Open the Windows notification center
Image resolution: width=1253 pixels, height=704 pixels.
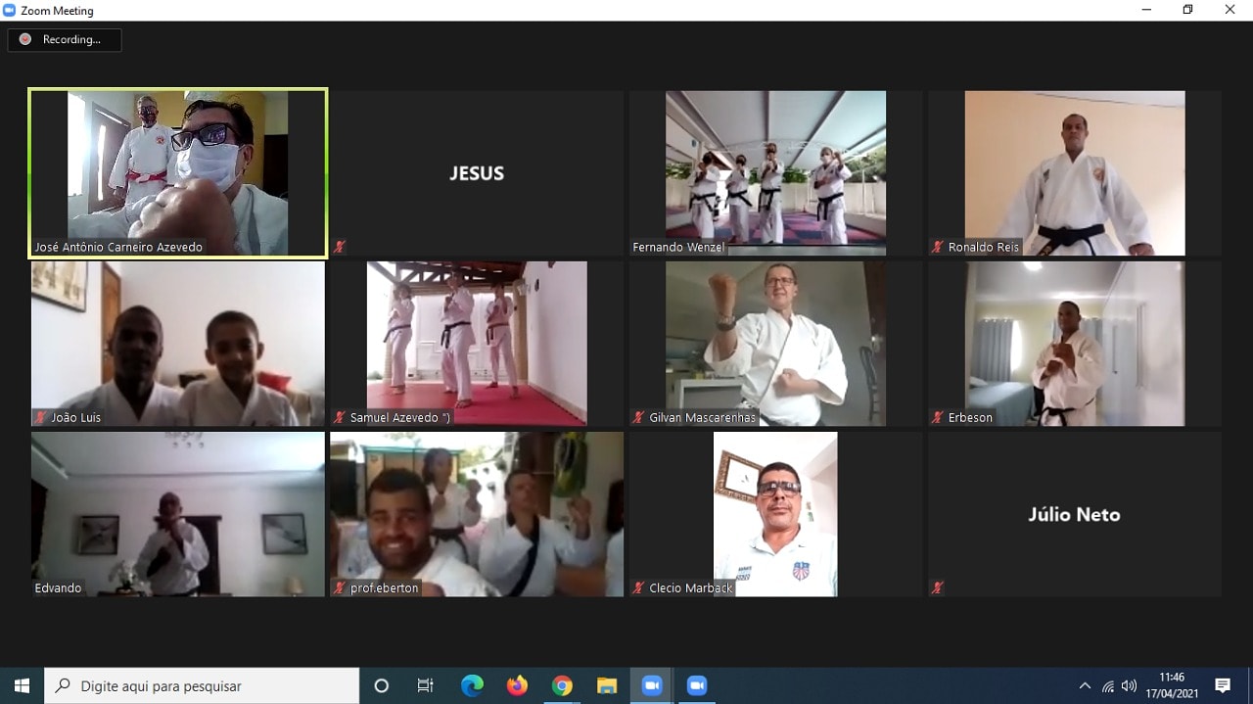point(1223,685)
